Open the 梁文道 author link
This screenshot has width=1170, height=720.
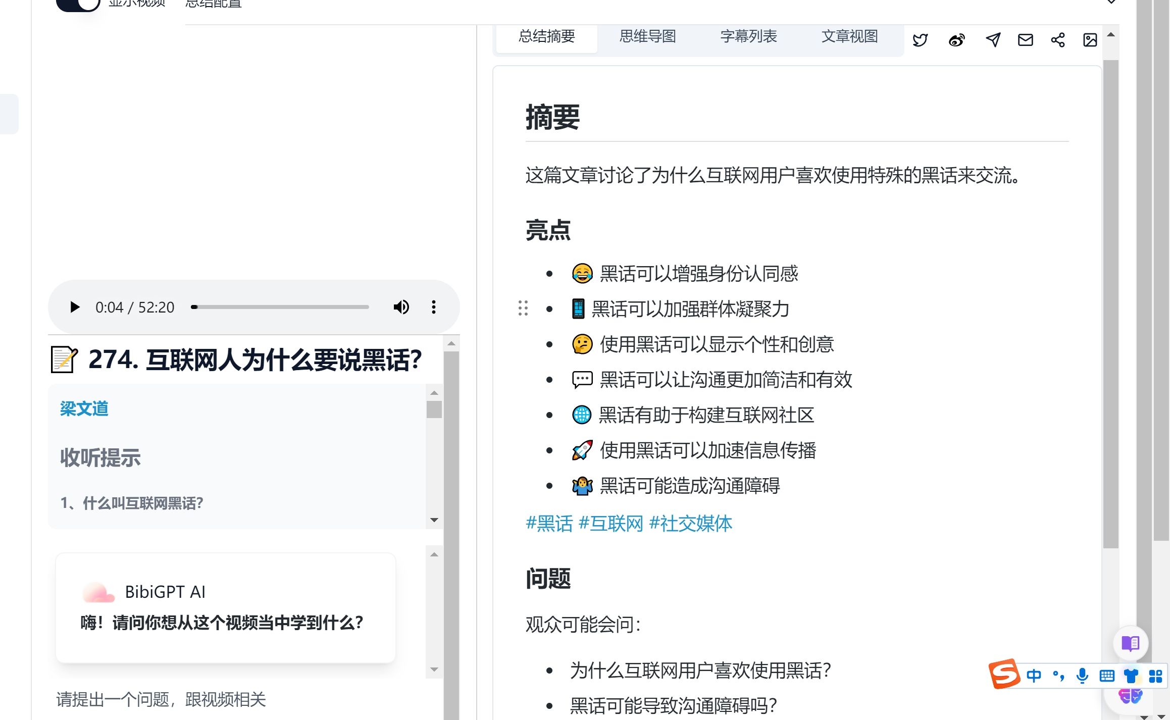84,408
